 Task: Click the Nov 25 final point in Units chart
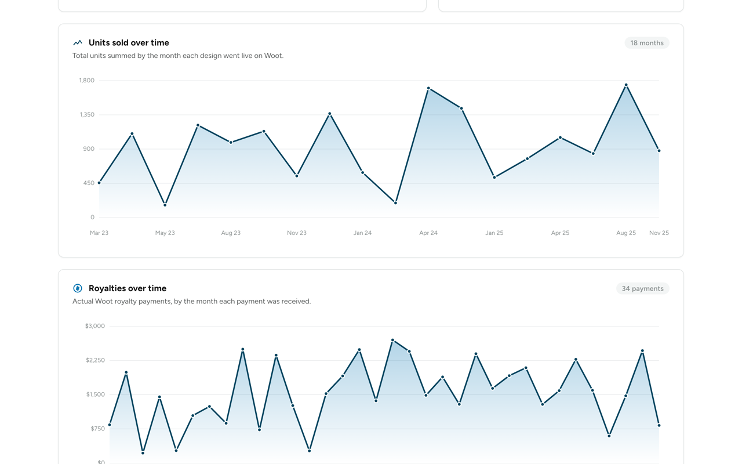point(659,151)
